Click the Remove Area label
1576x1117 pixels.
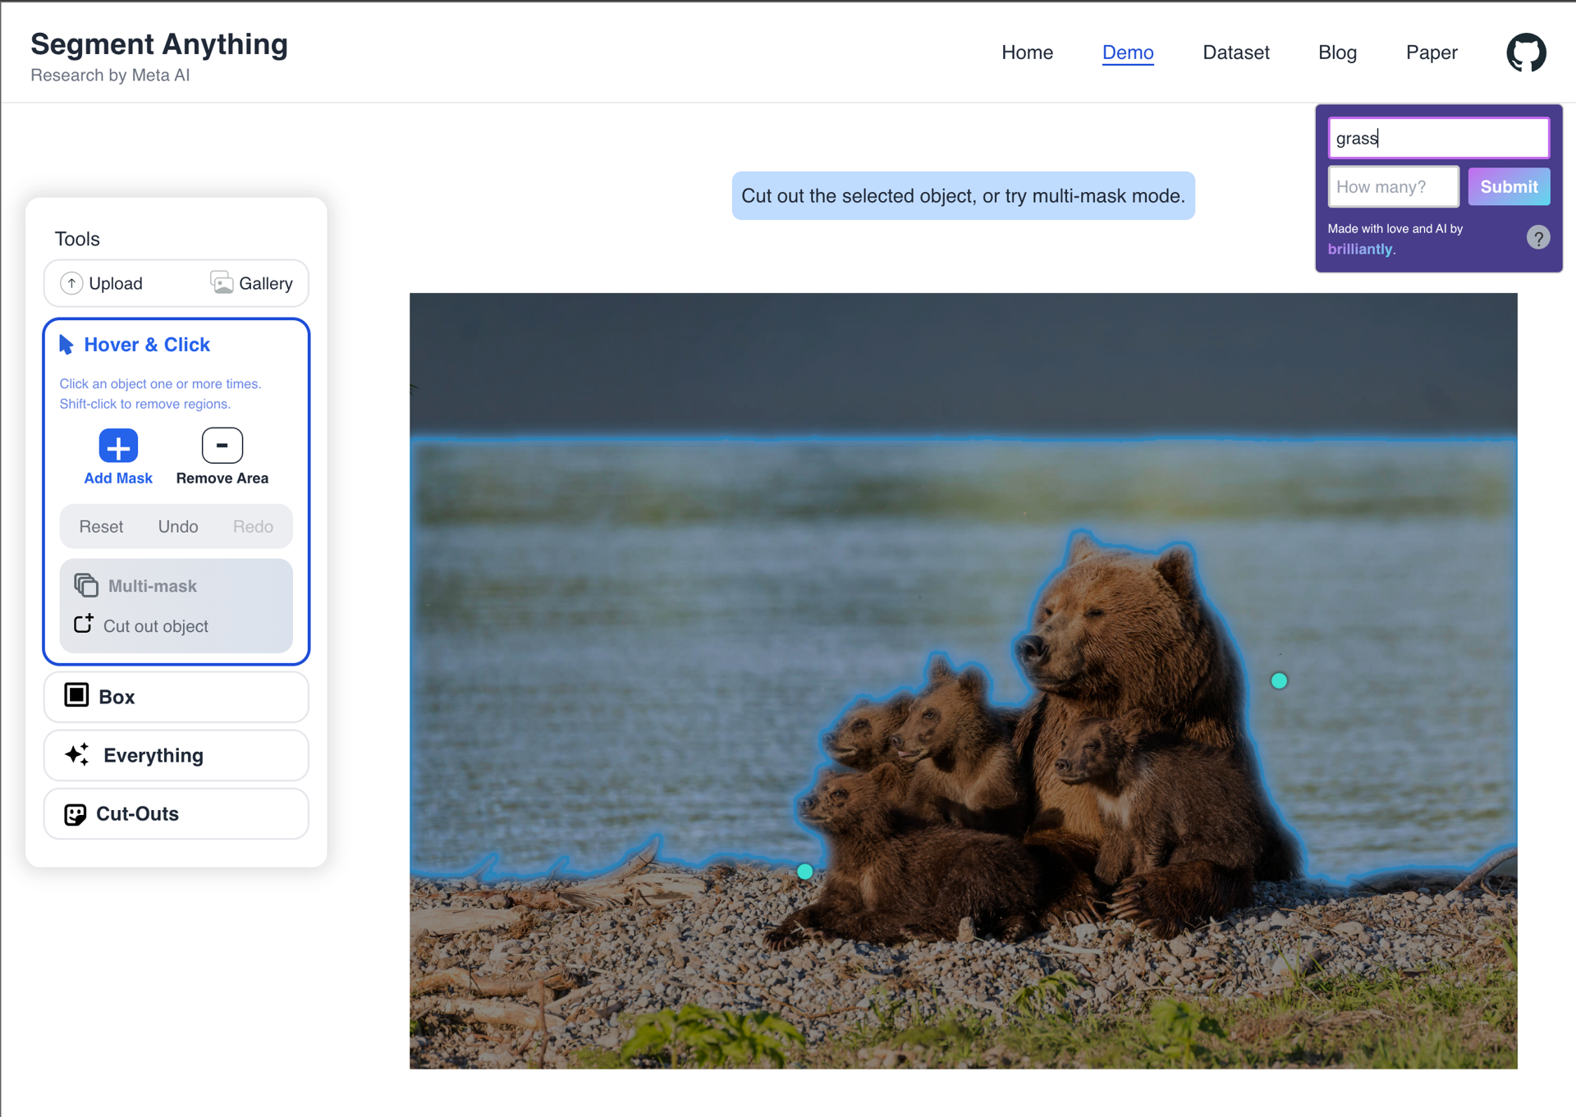(x=222, y=478)
